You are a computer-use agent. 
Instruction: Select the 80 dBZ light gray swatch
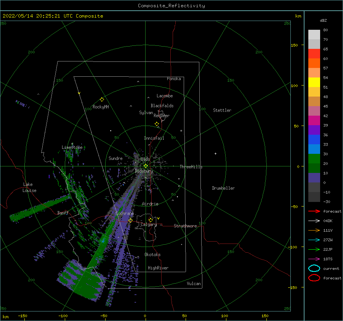(314, 34)
